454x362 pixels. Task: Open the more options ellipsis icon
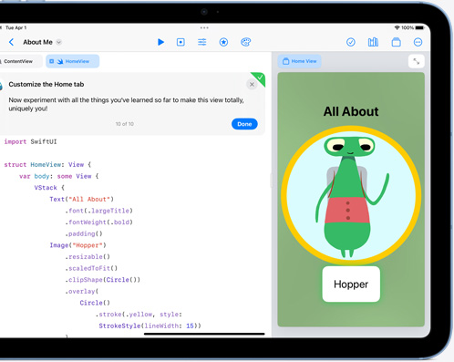[418, 42]
